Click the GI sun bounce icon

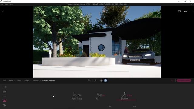pyautogui.click(x=99, y=95)
